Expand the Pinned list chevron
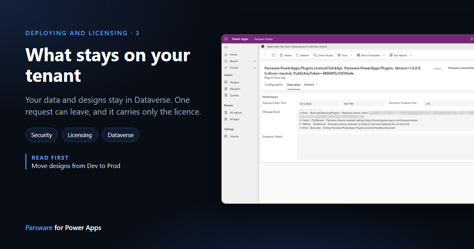This screenshot has width=474, height=249. point(255,68)
